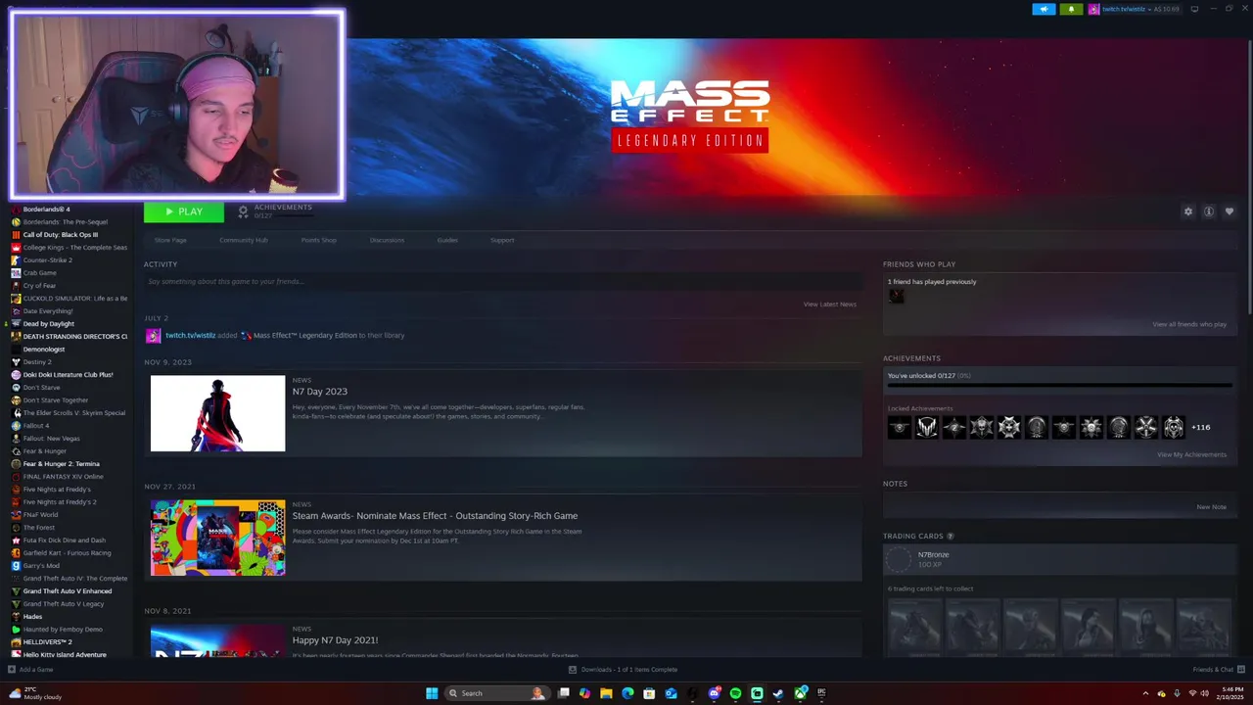
Task: Click the +116 more achievements counter
Action: [1200, 428]
